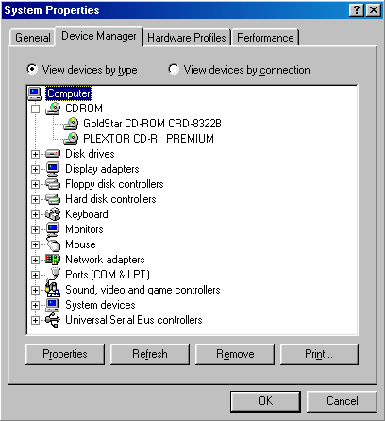Image resolution: width=385 pixels, height=421 pixels.
Task: Expand the Display adapters branch
Action: coord(35,169)
